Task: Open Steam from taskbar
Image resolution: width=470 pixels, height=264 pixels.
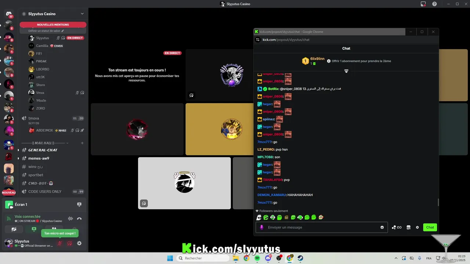Action: pos(300,258)
